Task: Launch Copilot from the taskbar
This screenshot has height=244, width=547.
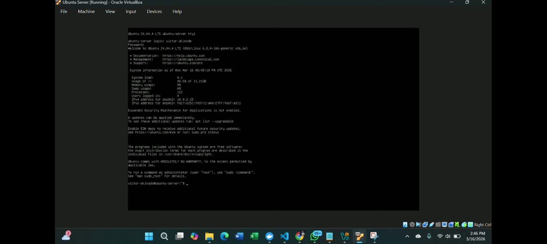Action: (x=194, y=236)
